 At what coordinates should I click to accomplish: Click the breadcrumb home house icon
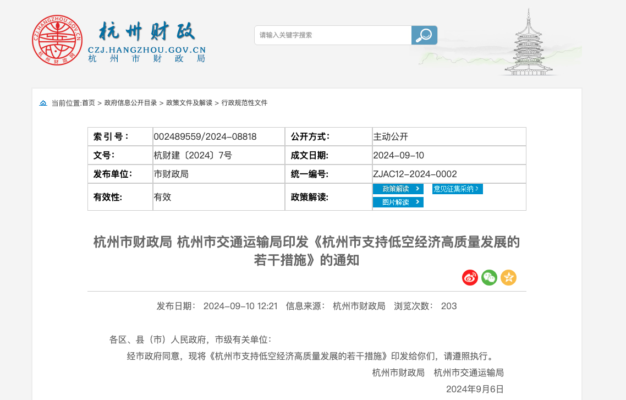coord(43,103)
